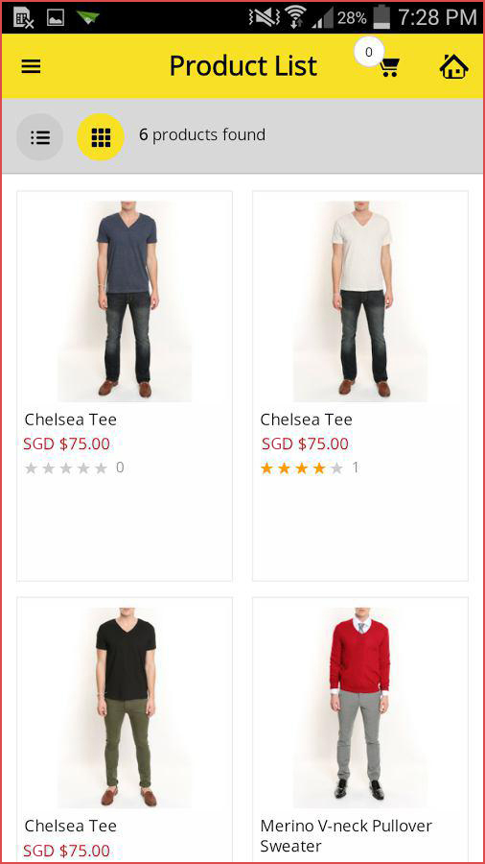Image resolution: width=485 pixels, height=864 pixels.
Task: Open the white Chelsea Tee image
Action: pyautogui.click(x=360, y=300)
